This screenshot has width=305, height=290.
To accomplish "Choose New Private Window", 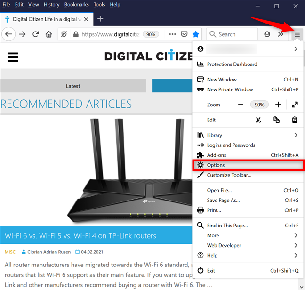I will tap(248, 89).
